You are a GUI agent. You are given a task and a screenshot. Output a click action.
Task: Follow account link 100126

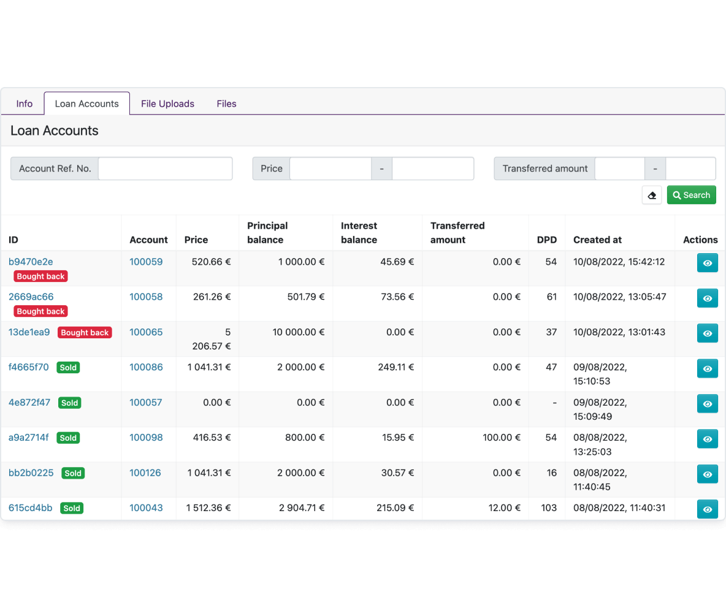pyautogui.click(x=145, y=473)
